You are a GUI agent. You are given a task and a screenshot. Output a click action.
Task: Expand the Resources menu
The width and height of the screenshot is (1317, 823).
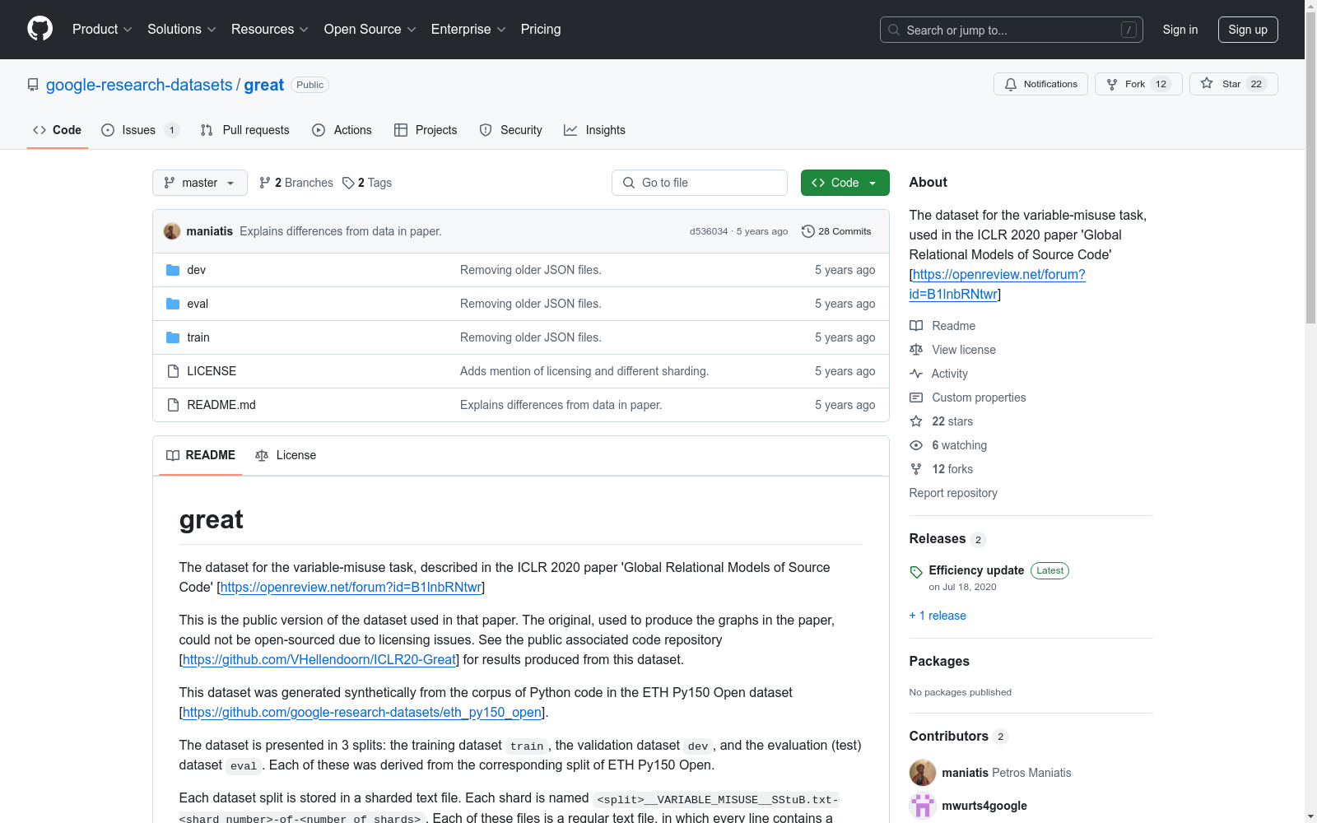270,30
